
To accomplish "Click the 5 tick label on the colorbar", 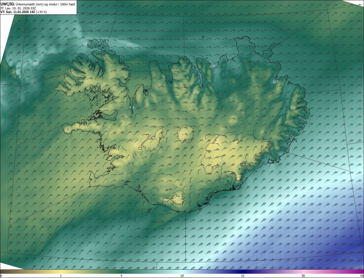I will 121,276.
